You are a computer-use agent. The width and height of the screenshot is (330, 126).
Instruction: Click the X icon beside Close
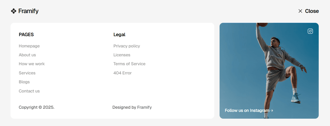tap(300, 11)
